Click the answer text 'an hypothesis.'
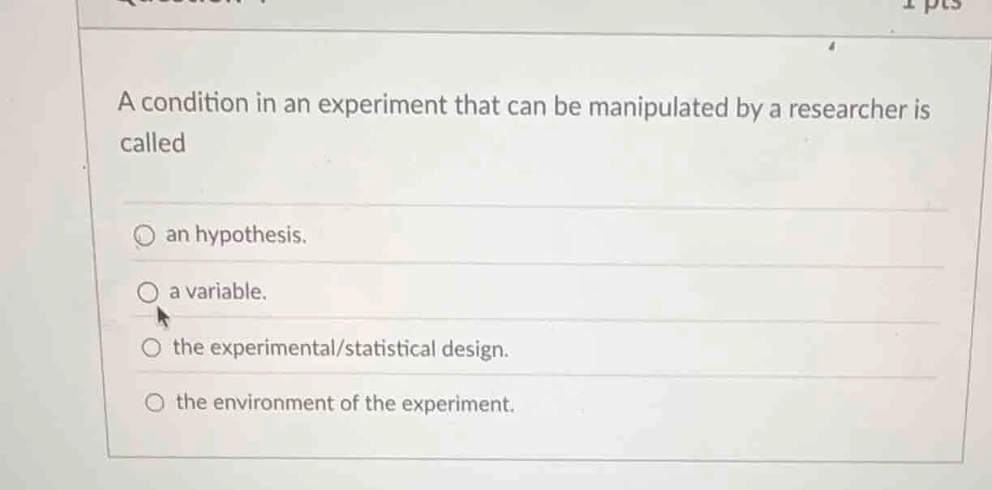 pyautogui.click(x=234, y=235)
